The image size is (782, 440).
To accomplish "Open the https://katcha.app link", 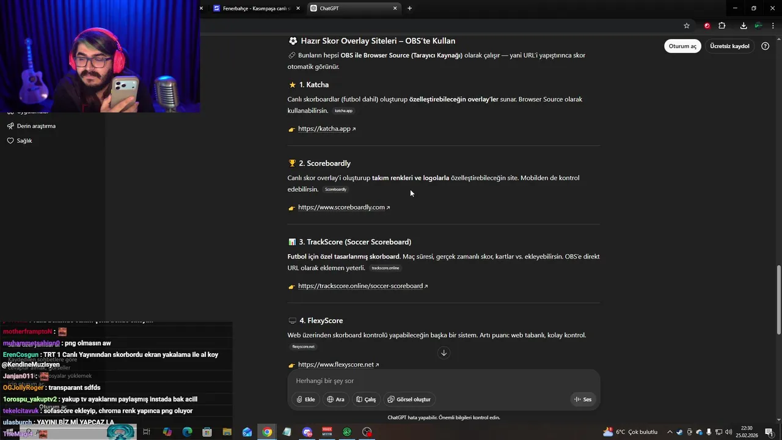I will pyautogui.click(x=327, y=129).
